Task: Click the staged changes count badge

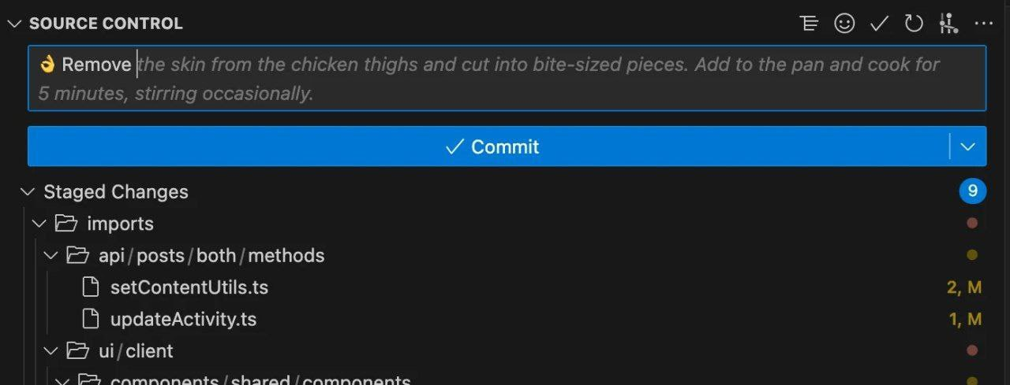Action: click(x=972, y=191)
